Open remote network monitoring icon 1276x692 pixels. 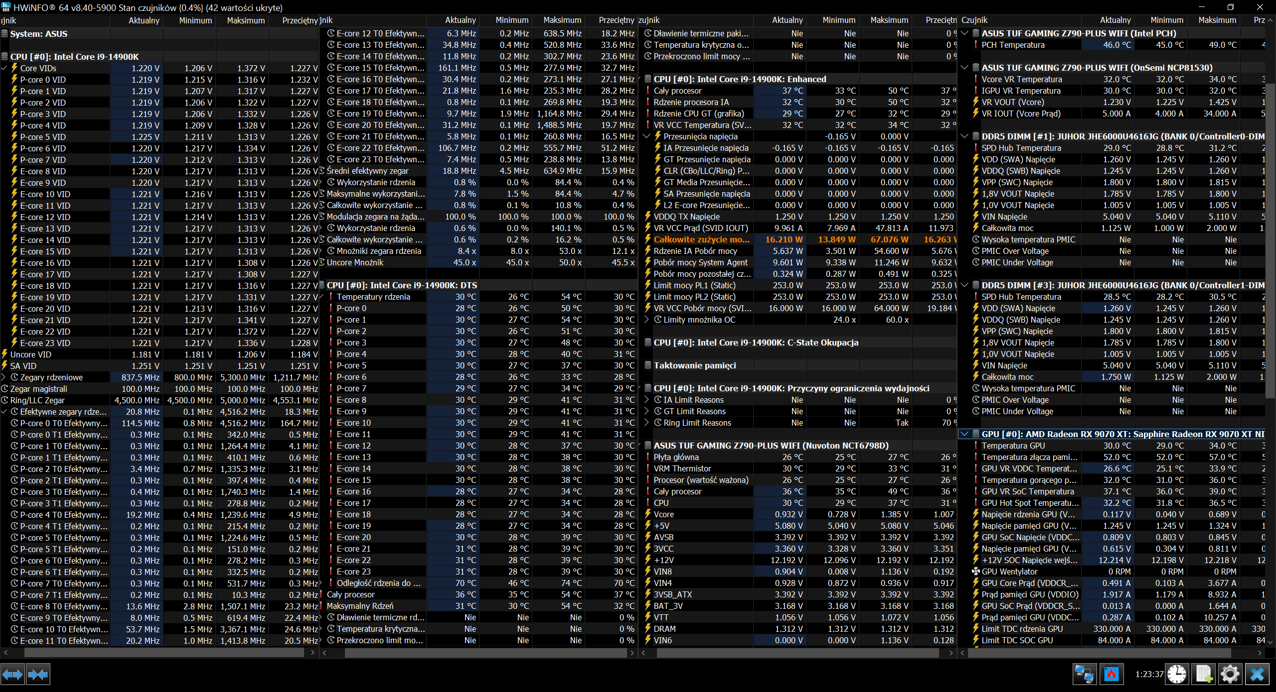1084,675
